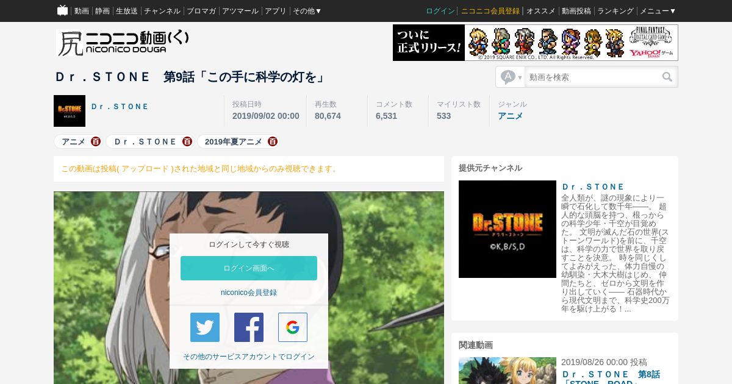Log in with the Twitter icon
The height and width of the screenshot is (384, 732).
(205, 327)
